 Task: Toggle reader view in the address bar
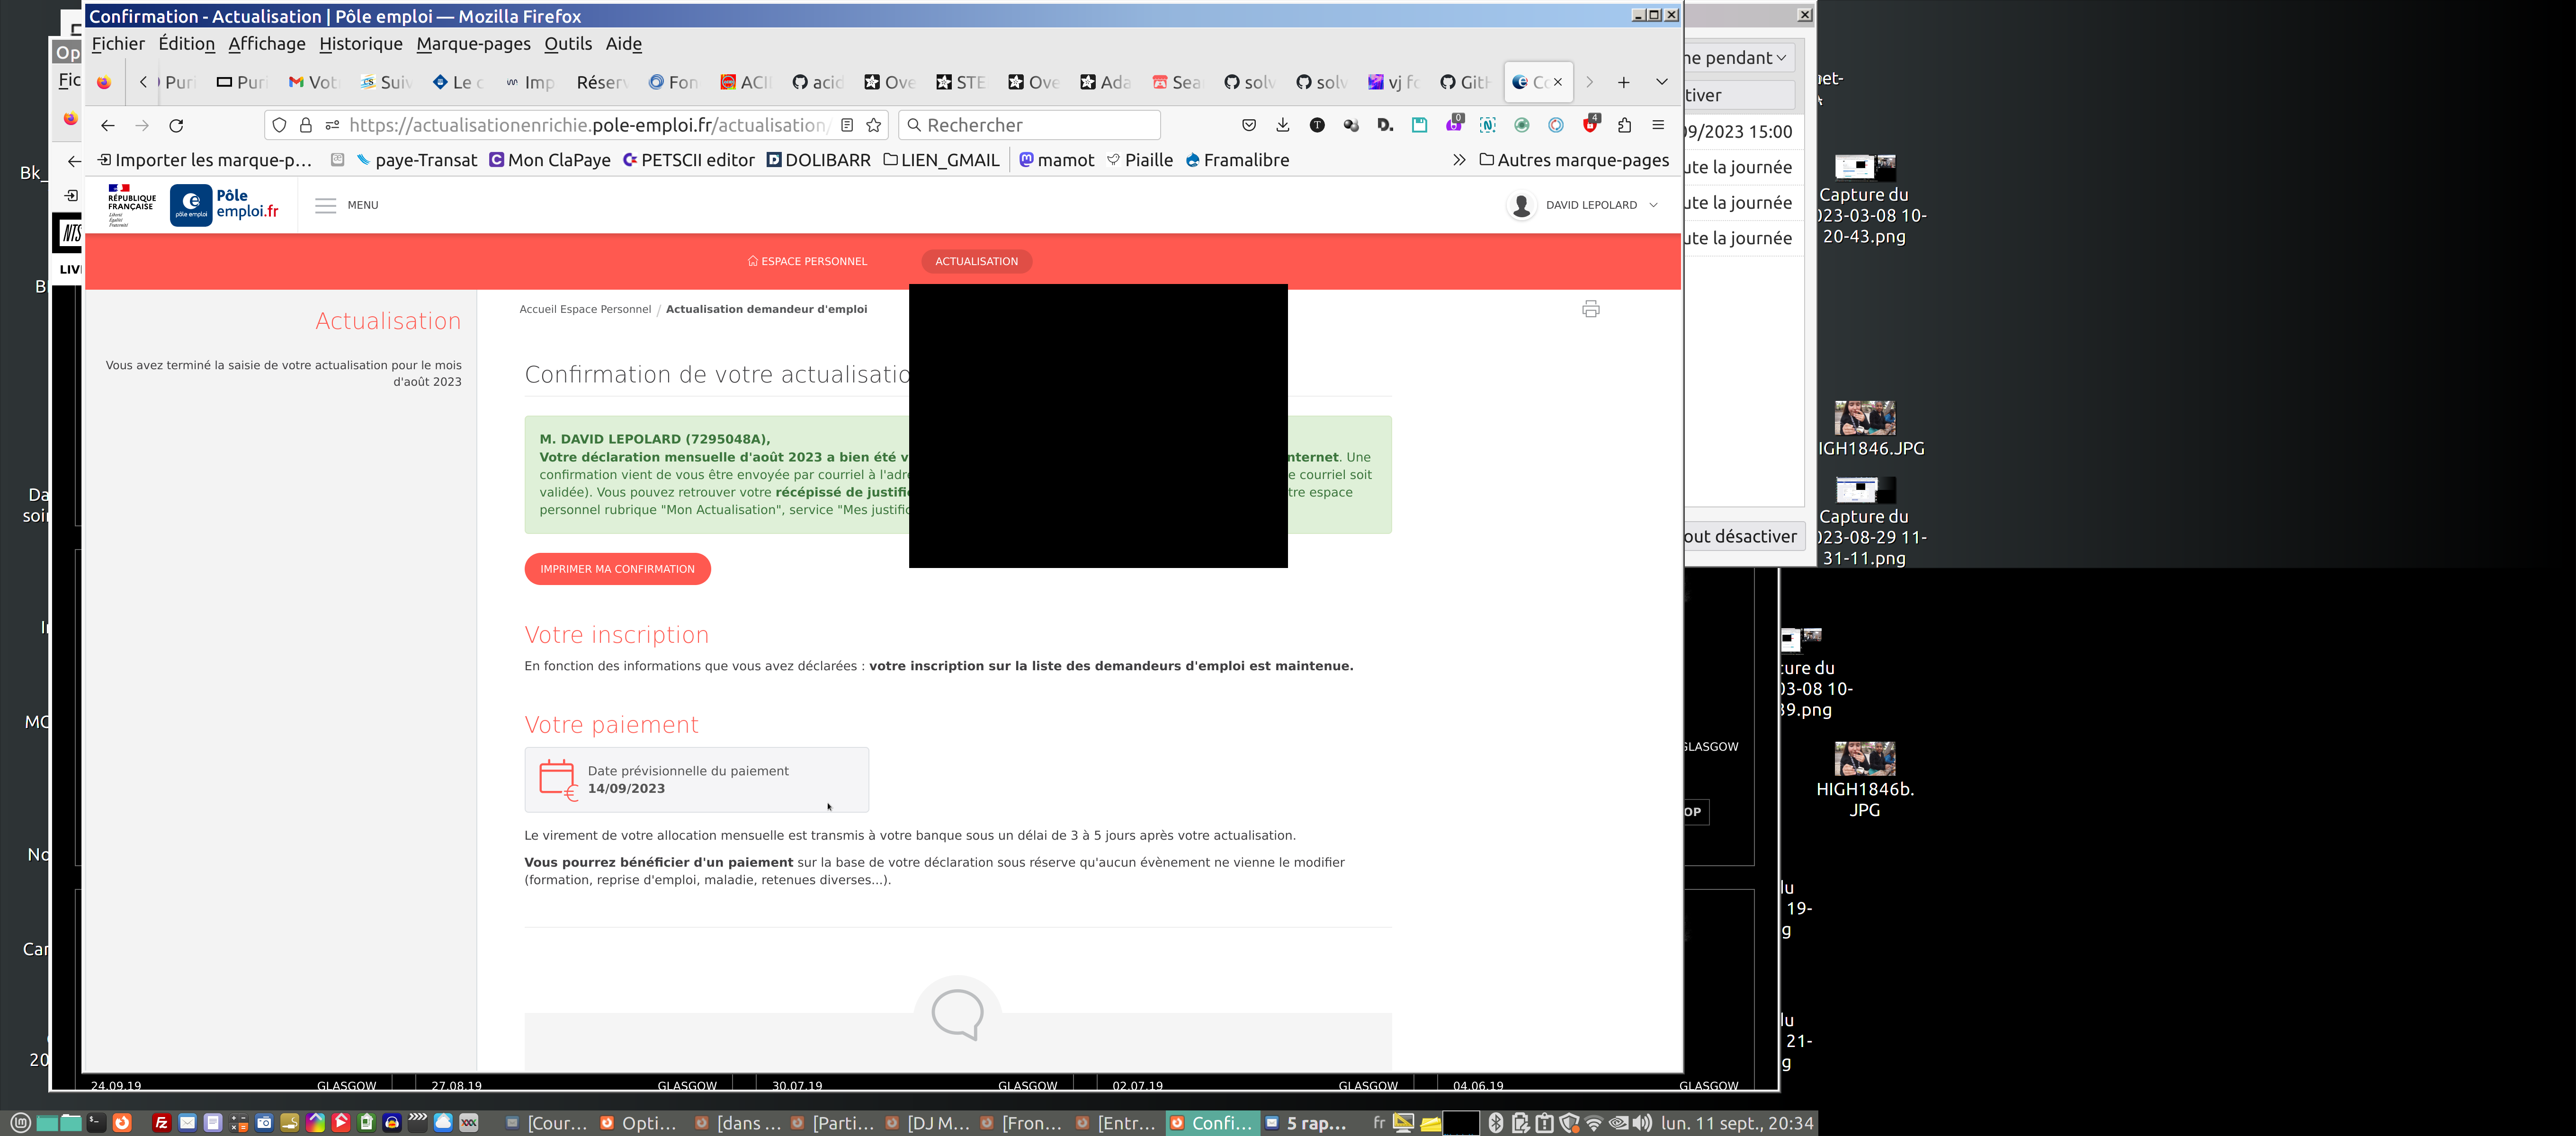(x=847, y=125)
